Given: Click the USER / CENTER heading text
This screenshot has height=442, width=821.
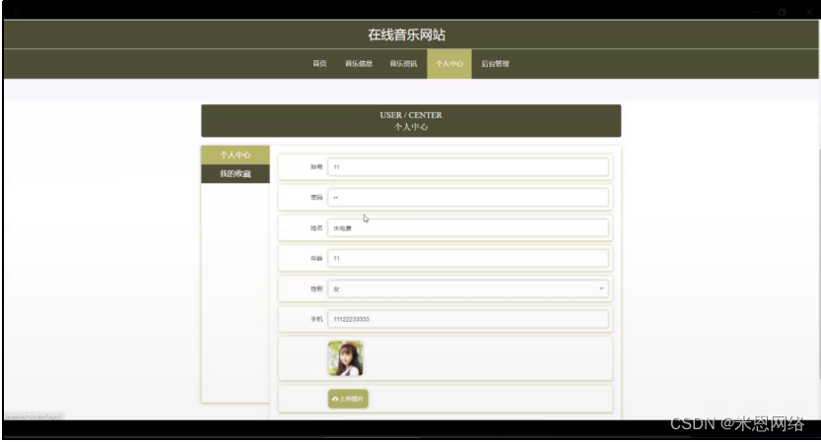Looking at the screenshot, I should [411, 115].
